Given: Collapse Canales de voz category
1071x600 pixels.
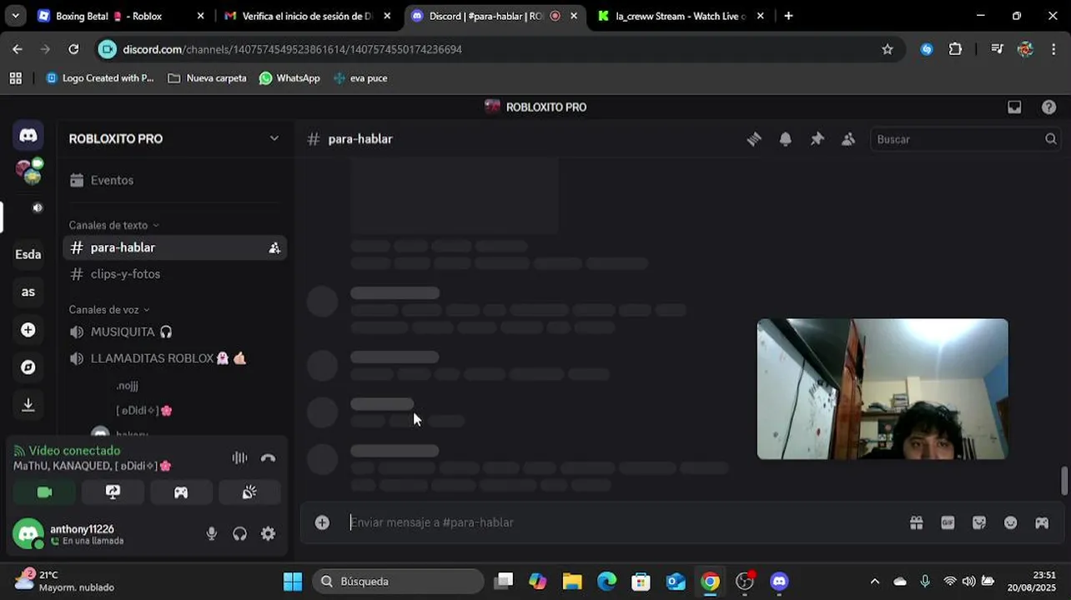Looking at the screenshot, I should click(x=109, y=310).
